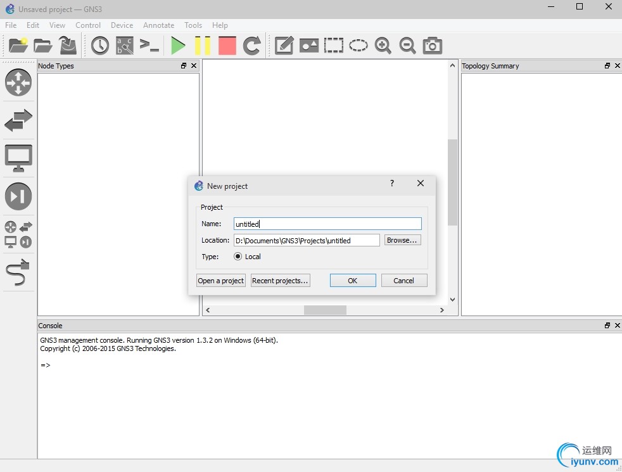Image resolution: width=622 pixels, height=472 pixels.
Task: Click the Zoom out magnifier icon
Action: [x=407, y=46]
